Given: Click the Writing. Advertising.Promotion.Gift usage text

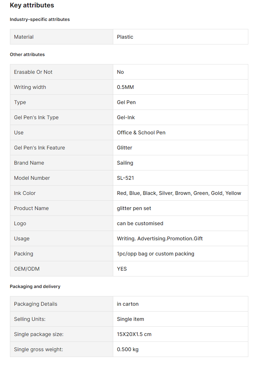Looking at the screenshot, I should [160, 239].
